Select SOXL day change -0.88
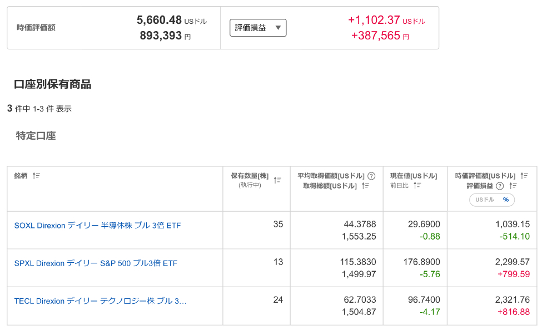This screenshot has height=331, width=547. point(430,237)
